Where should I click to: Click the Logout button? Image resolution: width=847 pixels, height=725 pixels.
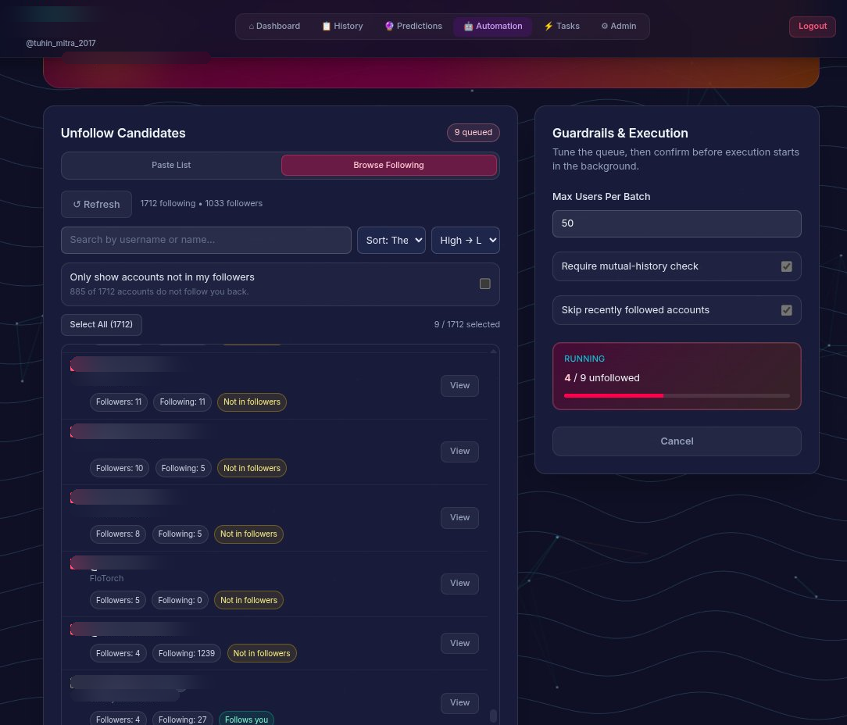(812, 26)
